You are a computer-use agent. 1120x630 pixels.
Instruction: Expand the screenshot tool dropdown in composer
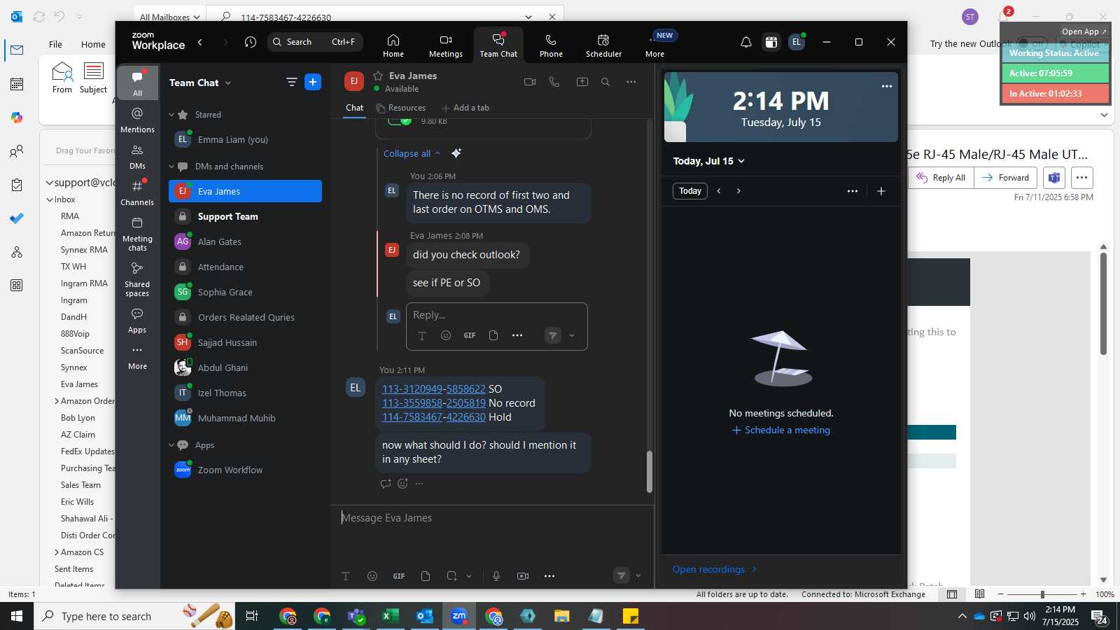pyautogui.click(x=469, y=576)
